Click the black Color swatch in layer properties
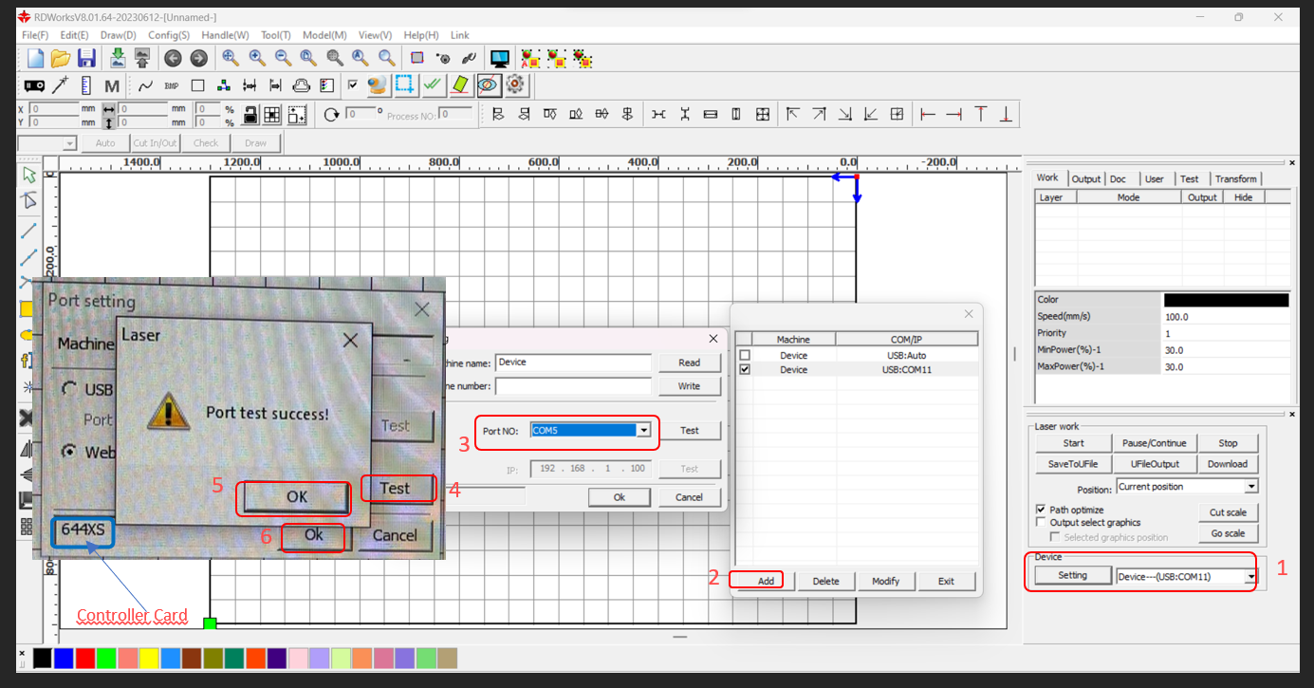This screenshot has height=688, width=1314. pyautogui.click(x=1226, y=300)
